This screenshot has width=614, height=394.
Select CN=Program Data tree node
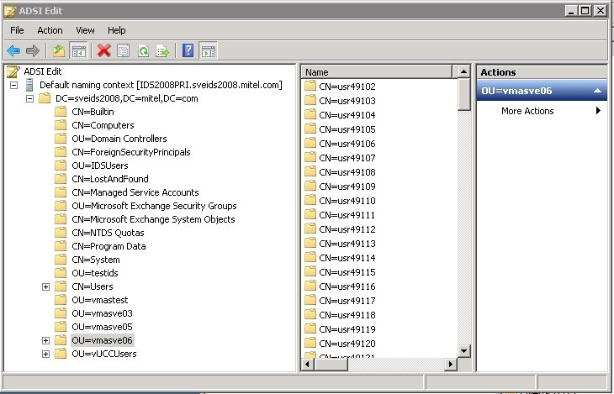[x=109, y=246]
